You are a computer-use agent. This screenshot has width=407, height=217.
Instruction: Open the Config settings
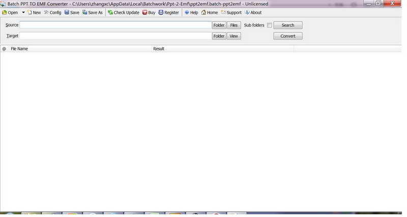53,12
